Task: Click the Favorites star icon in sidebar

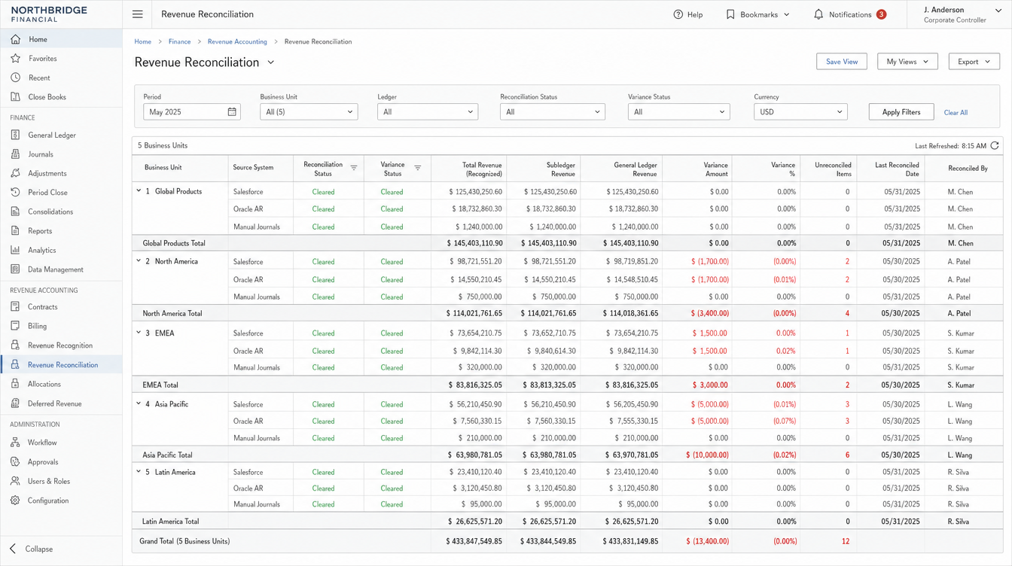Action: [15, 58]
